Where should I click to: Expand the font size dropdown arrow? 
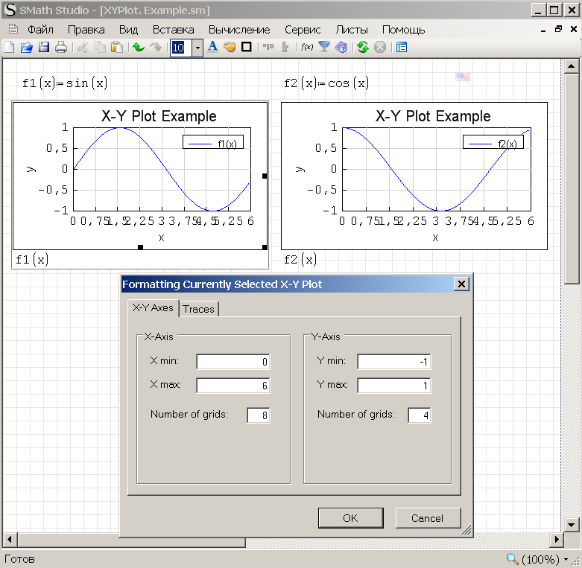(197, 48)
